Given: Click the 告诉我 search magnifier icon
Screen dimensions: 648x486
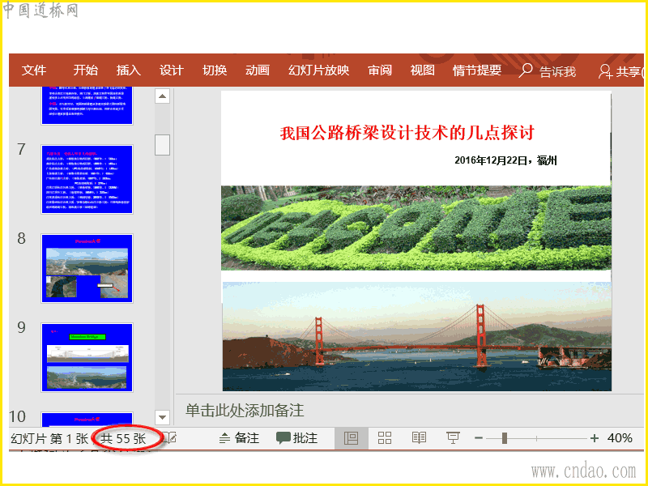Looking at the screenshot, I should [526, 70].
